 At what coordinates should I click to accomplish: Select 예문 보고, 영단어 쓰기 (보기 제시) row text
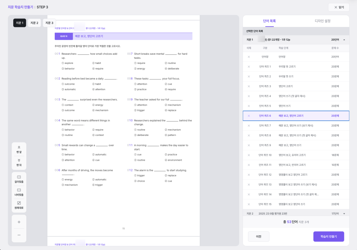[x=296, y=126]
